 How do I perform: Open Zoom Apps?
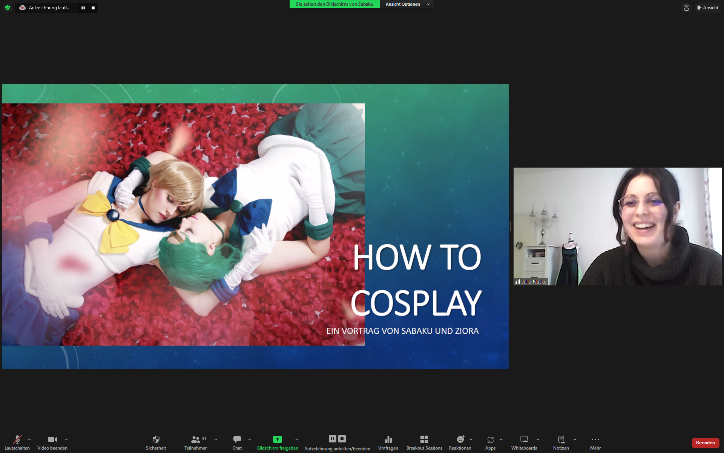click(490, 442)
